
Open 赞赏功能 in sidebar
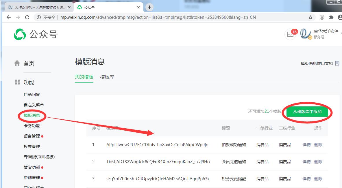tap(32, 167)
